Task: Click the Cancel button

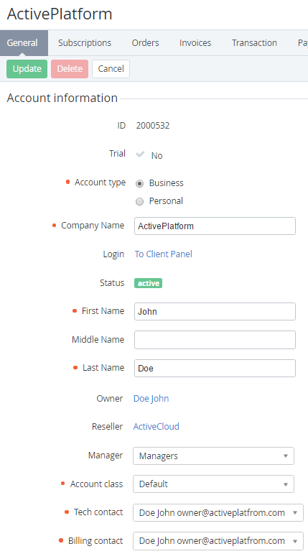Action: (x=111, y=68)
